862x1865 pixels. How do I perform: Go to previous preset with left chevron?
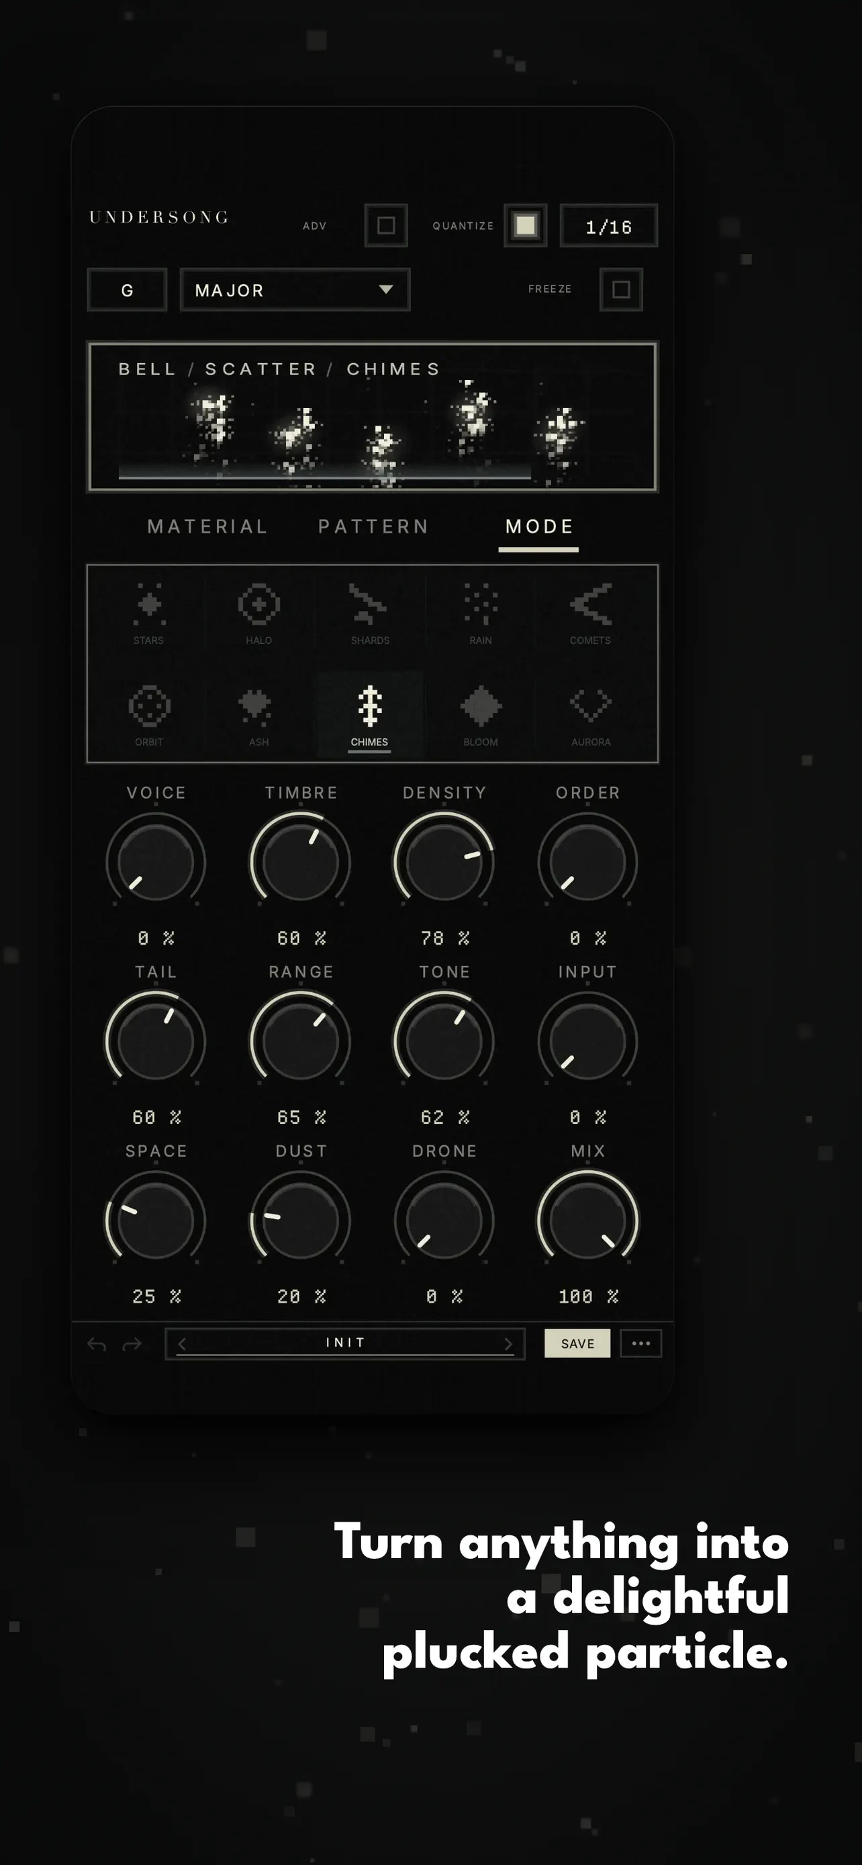point(183,1345)
